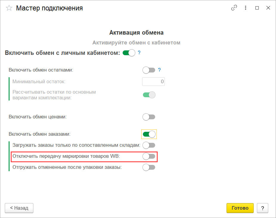Open help with bottom question button
This screenshot has width=276, height=218.
(x=263, y=208)
